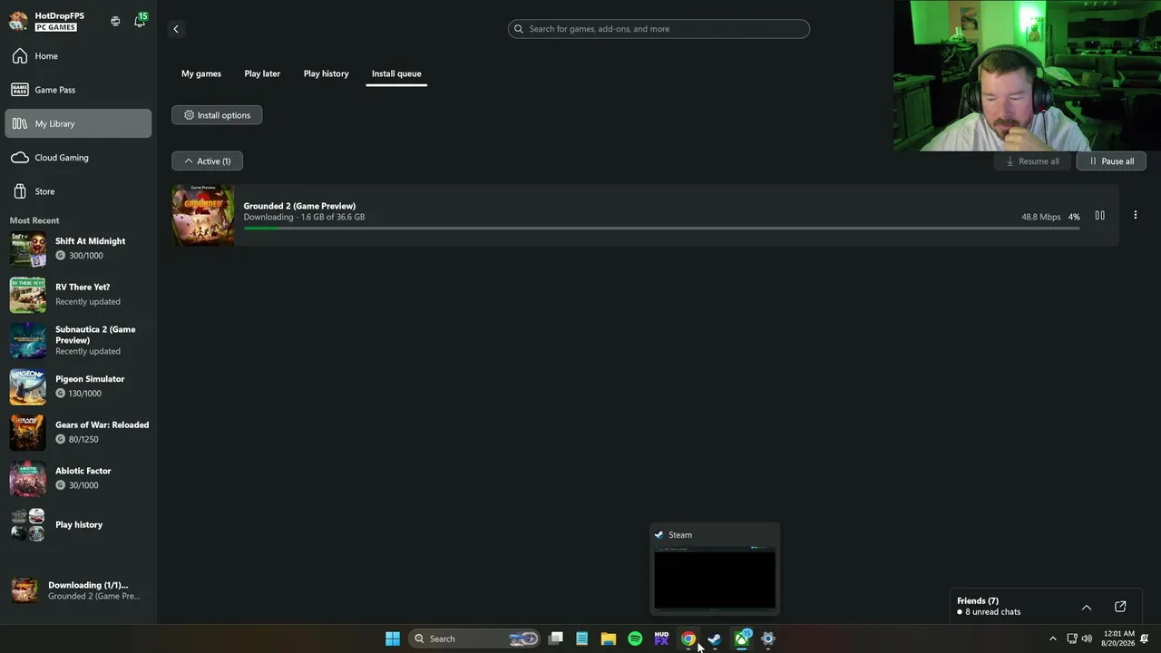
Task: Collapse the Active (1) section
Action: click(x=207, y=161)
